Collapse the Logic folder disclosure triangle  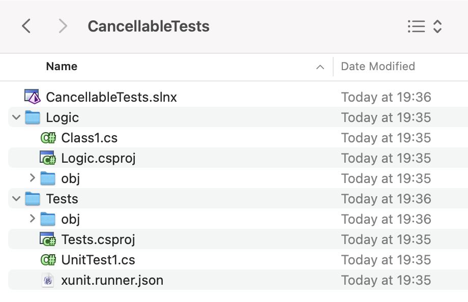16,117
